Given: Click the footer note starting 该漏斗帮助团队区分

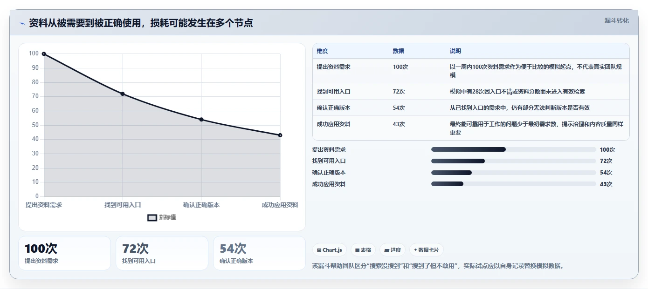Looking at the screenshot, I should tap(439, 266).
